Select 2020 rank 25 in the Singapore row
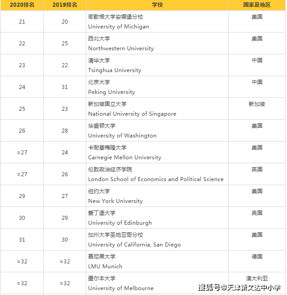Image resolution: width=287 pixels, height=295 pixels. [22, 109]
